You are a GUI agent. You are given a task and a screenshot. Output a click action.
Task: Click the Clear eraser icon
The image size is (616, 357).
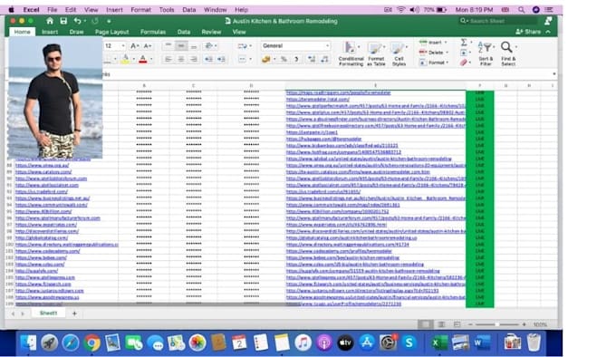[x=464, y=62]
